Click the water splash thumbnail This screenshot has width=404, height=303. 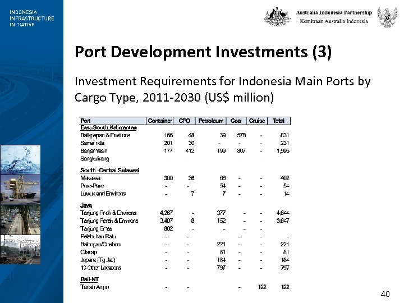click(20, 160)
